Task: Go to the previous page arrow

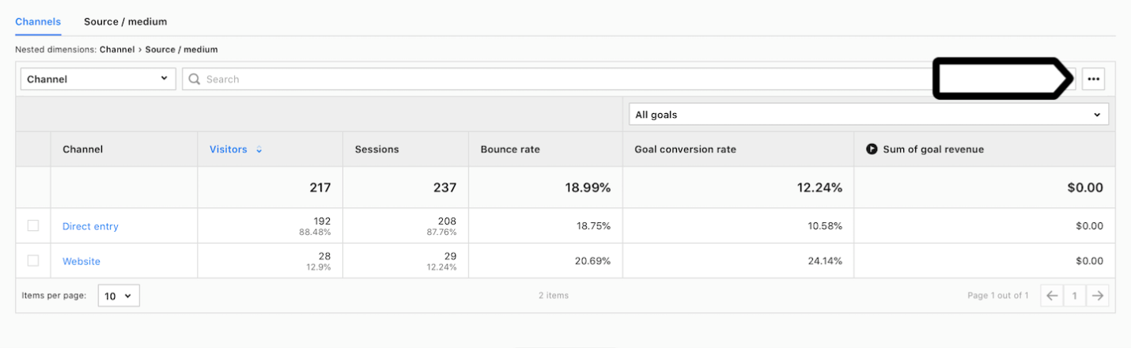Action: [x=1052, y=296]
